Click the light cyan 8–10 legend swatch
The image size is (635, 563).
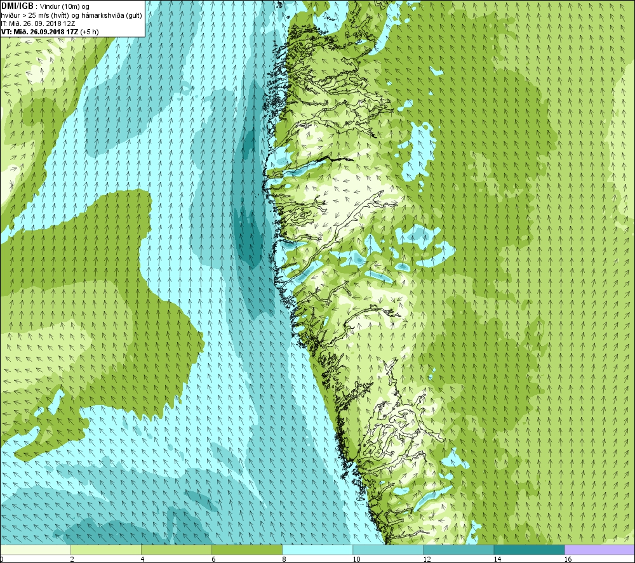pyautogui.click(x=317, y=550)
